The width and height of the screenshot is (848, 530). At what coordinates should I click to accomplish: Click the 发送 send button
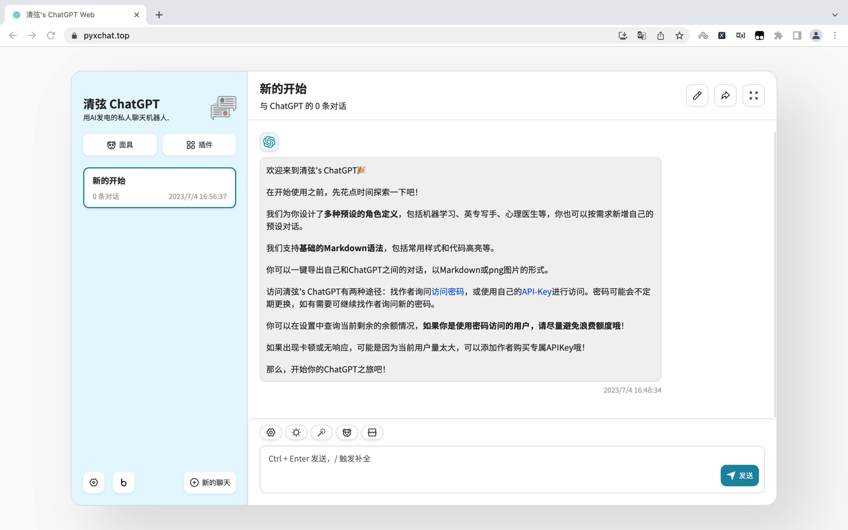pyautogui.click(x=740, y=475)
